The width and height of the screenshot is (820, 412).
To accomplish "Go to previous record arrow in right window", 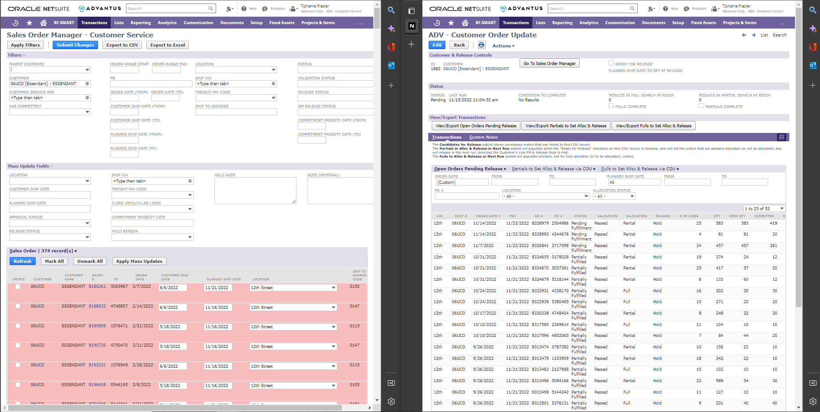I will (744, 35).
